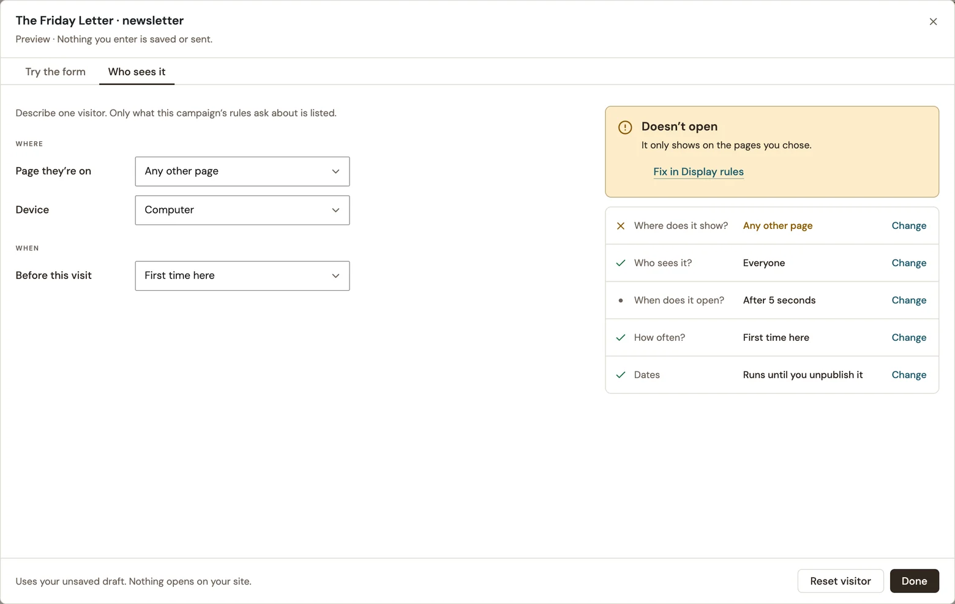Reset the visitor settings

click(x=841, y=581)
